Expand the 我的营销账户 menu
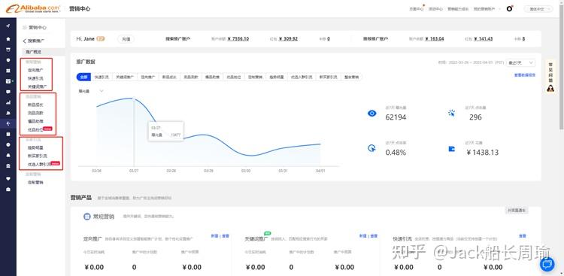The width and height of the screenshot is (564, 276). (487, 9)
